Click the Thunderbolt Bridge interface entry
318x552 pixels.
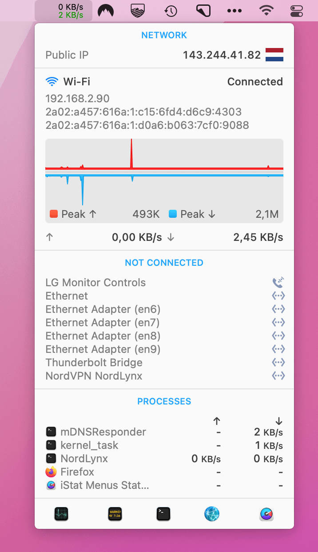[94, 363]
